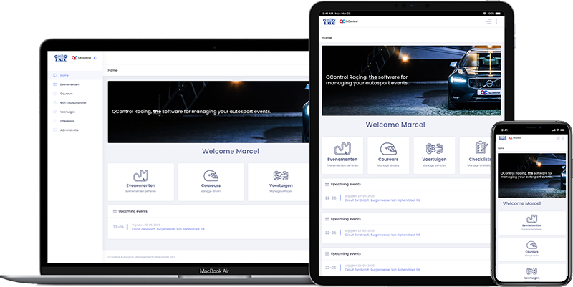The height and width of the screenshot is (287, 573).
Task: Click the Home icon in laptop sidebar
Action: coord(55,76)
